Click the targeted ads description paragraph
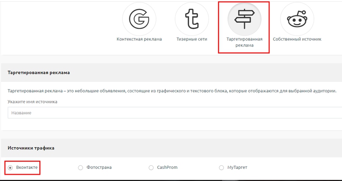This screenshot has height=181, width=342. point(172,91)
